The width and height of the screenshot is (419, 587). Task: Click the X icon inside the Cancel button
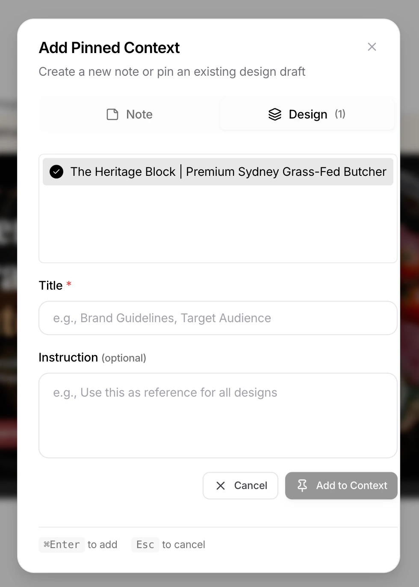tap(221, 486)
